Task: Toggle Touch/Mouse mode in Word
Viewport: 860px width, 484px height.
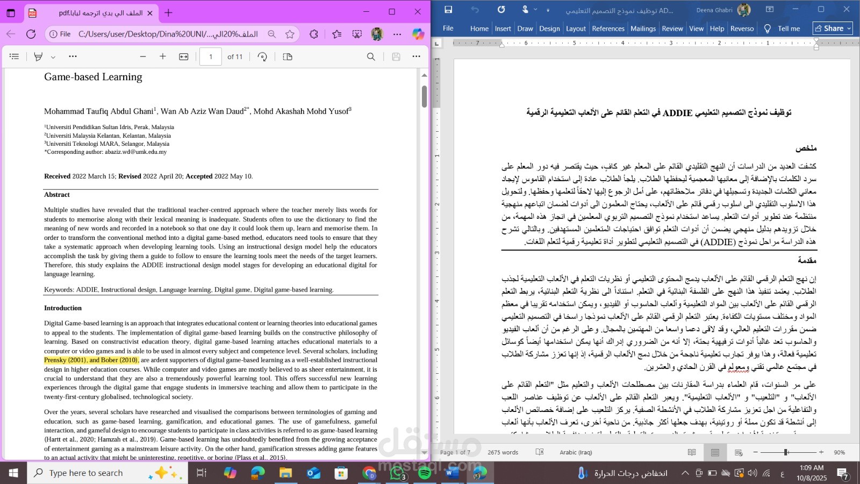Action: point(525,10)
